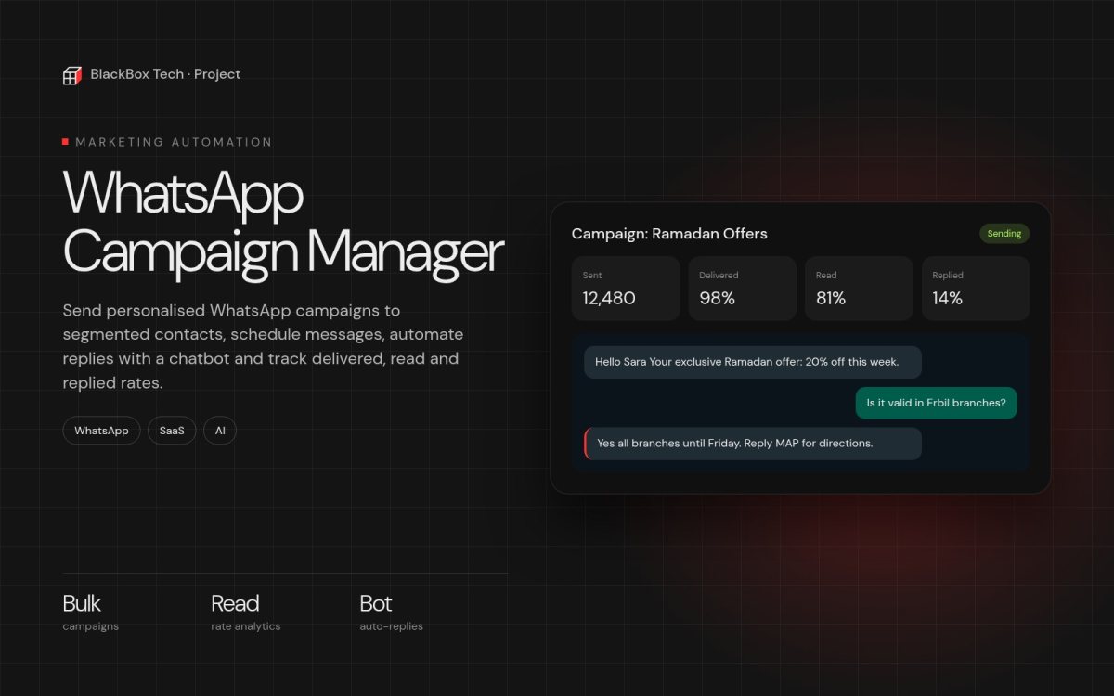
Task: Click the Sending status badge
Action: click(1004, 234)
